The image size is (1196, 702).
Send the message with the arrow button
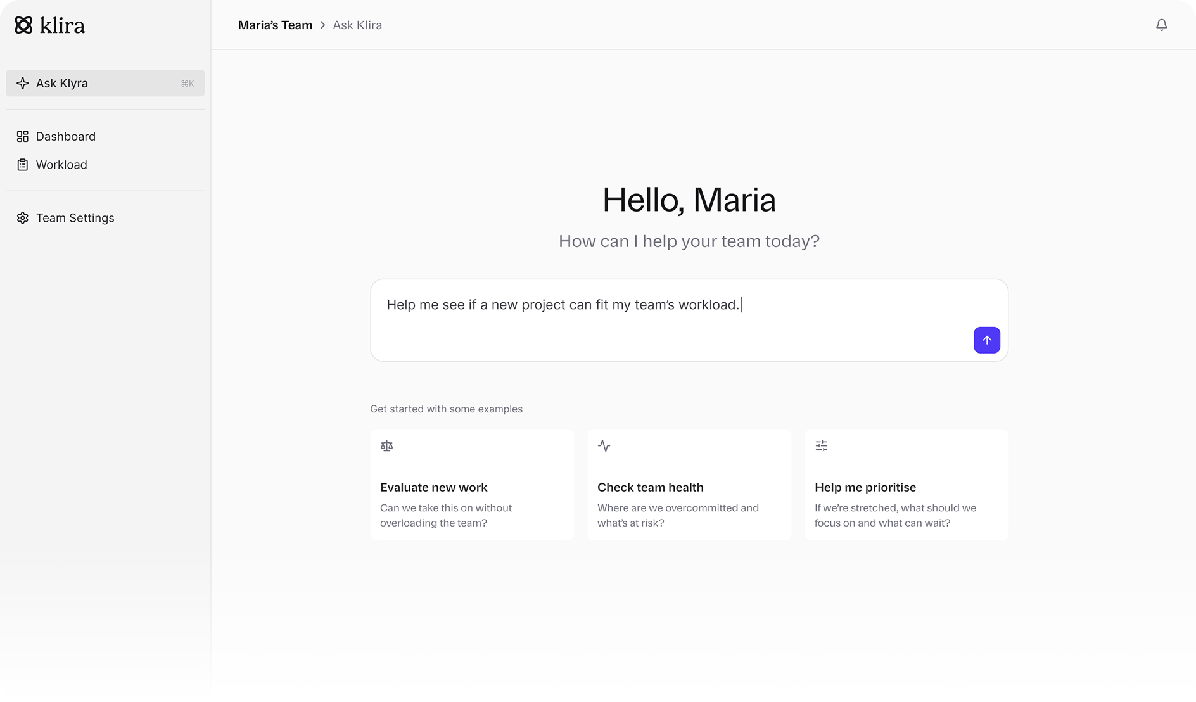pos(986,340)
